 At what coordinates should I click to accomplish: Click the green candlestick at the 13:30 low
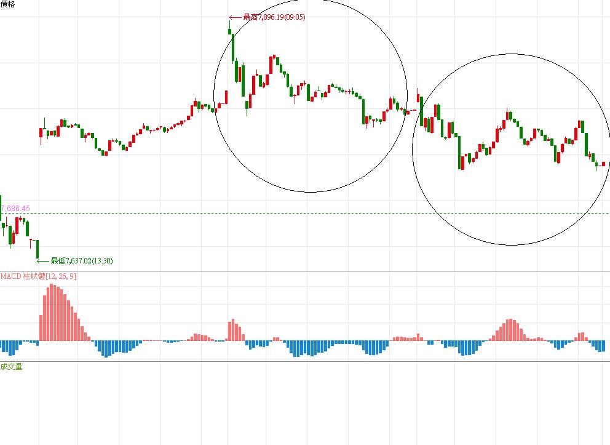point(38,249)
